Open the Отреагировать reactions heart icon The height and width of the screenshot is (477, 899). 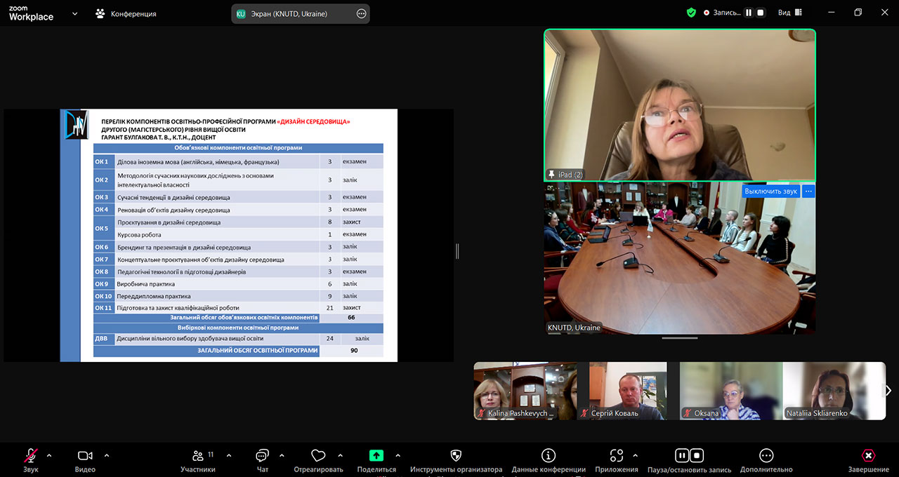(318, 456)
